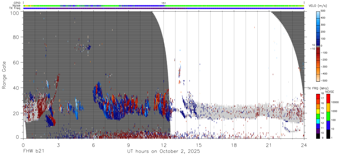The image size is (342, 157).
Task: Pick the red 17-18 MHz swatch in the TX FRQ legend
Action: point(318,96)
